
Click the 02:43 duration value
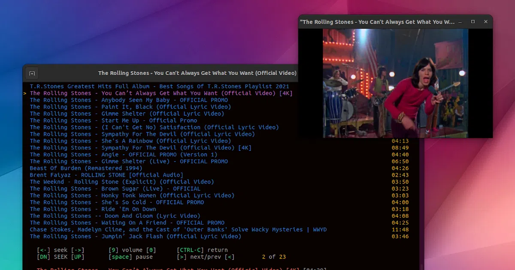click(x=400, y=175)
